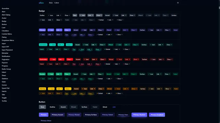
Task: Click the solid green Success Close badge
Action: pos(67,74)
